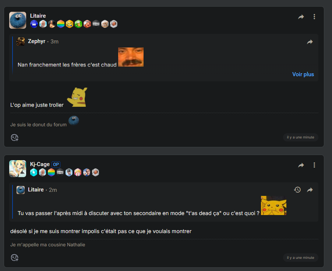This screenshot has width=332, height=271.
Task: Click the share arrow in Zephyr's quote
Action: [x=310, y=42]
